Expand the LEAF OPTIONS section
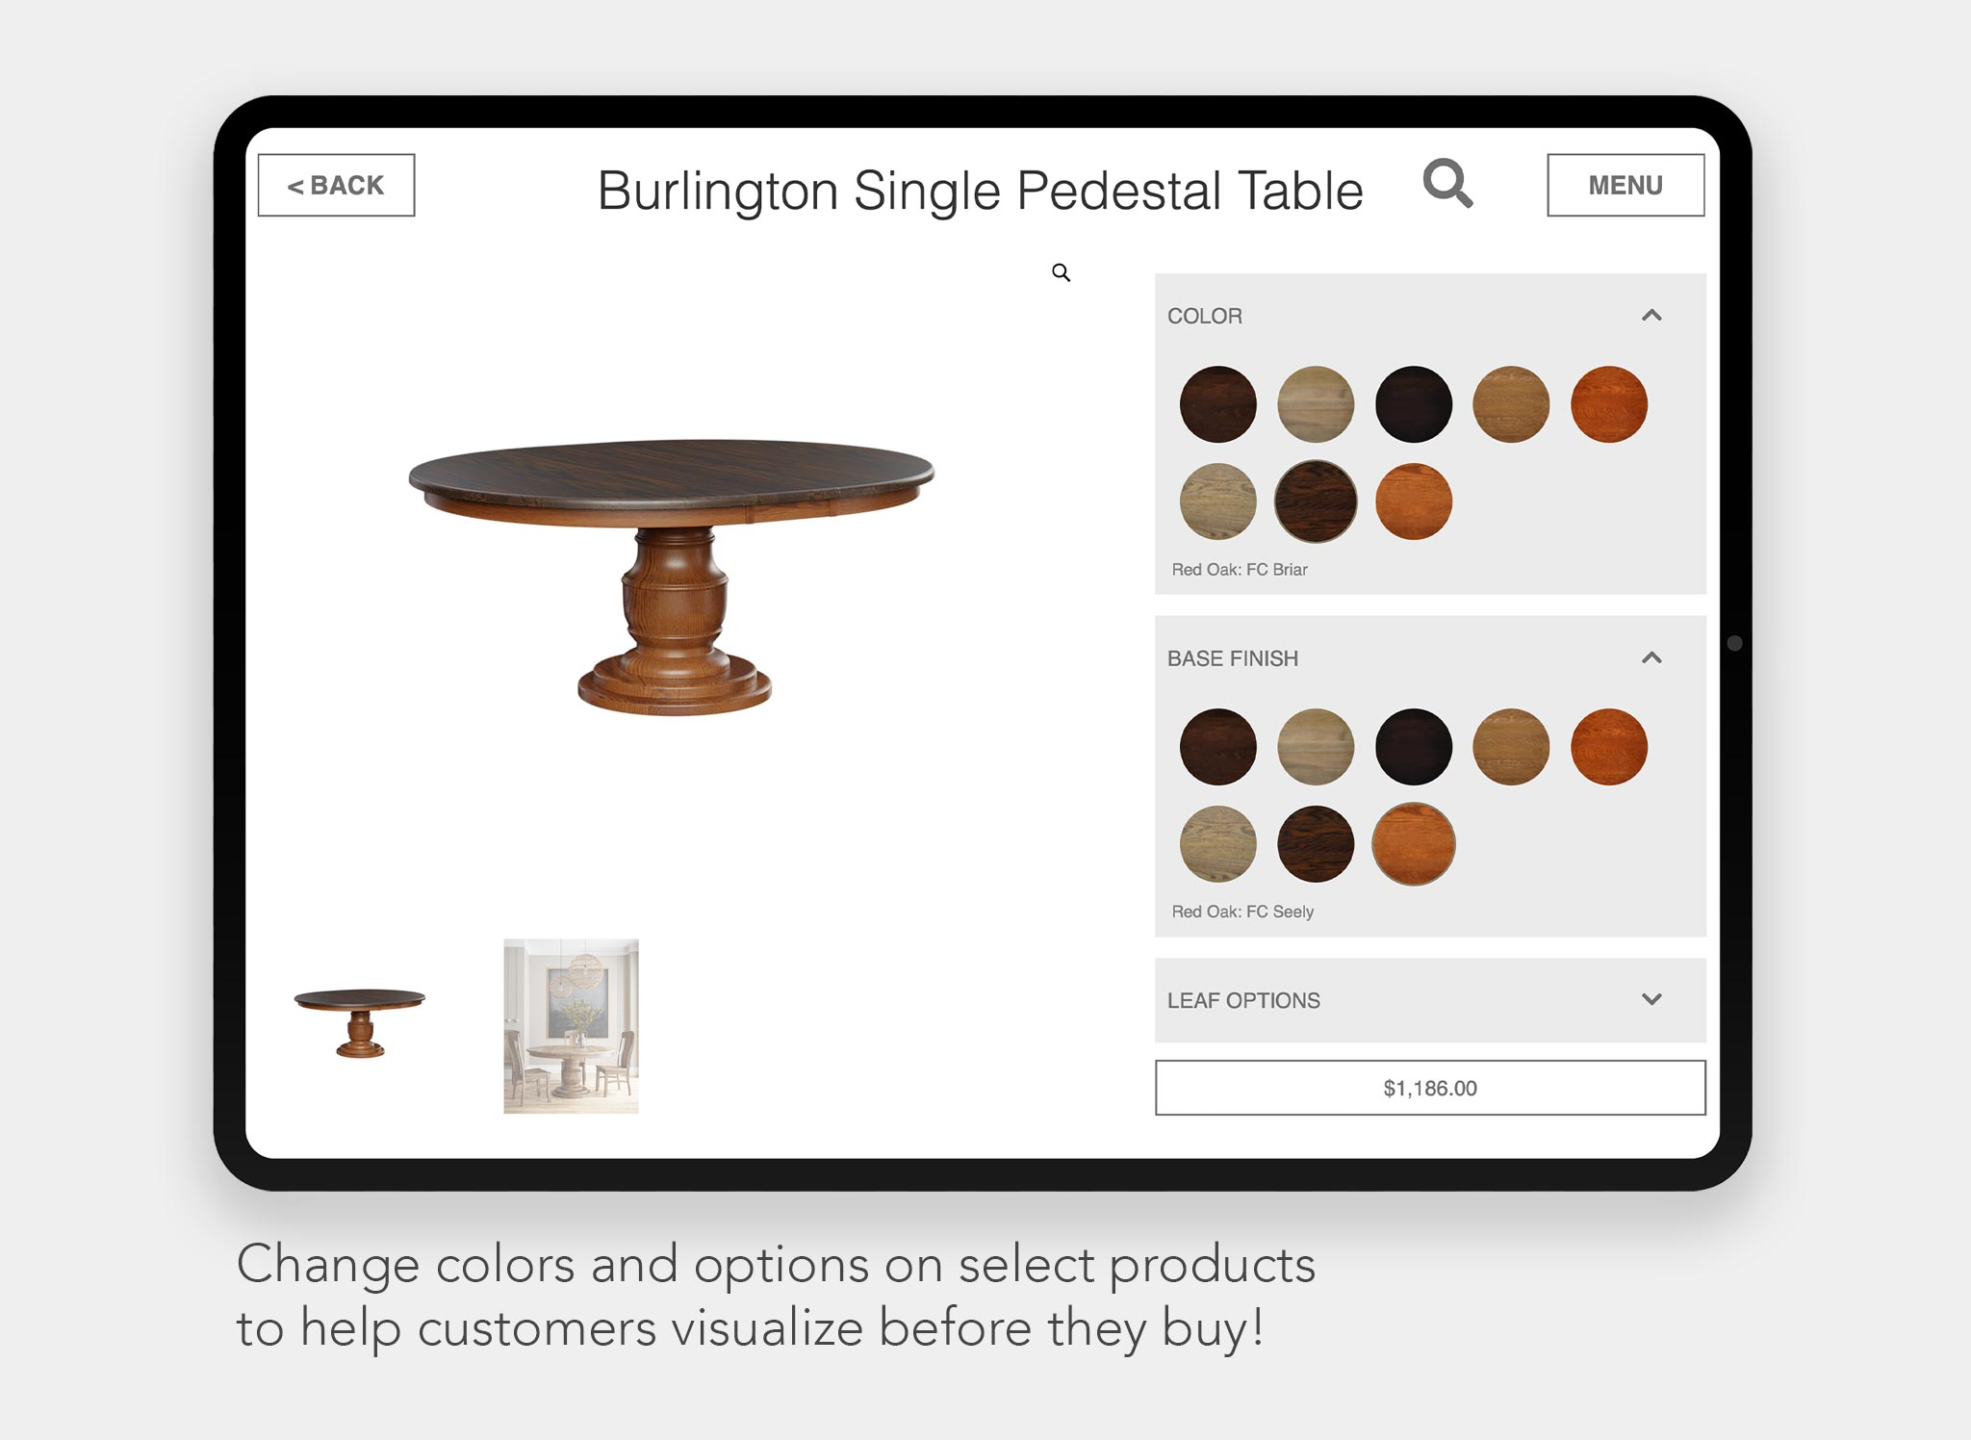 coord(1430,1000)
